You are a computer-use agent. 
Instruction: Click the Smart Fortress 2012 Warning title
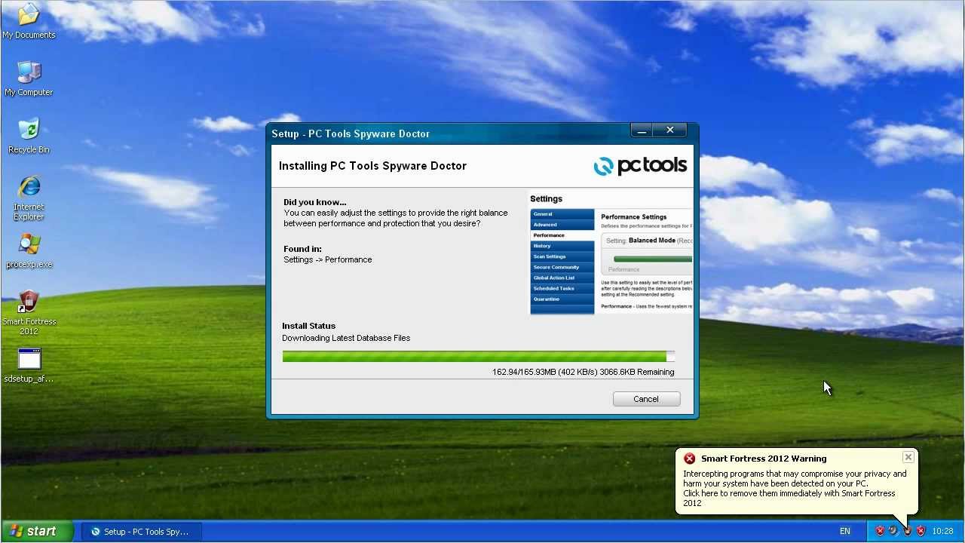click(x=764, y=459)
